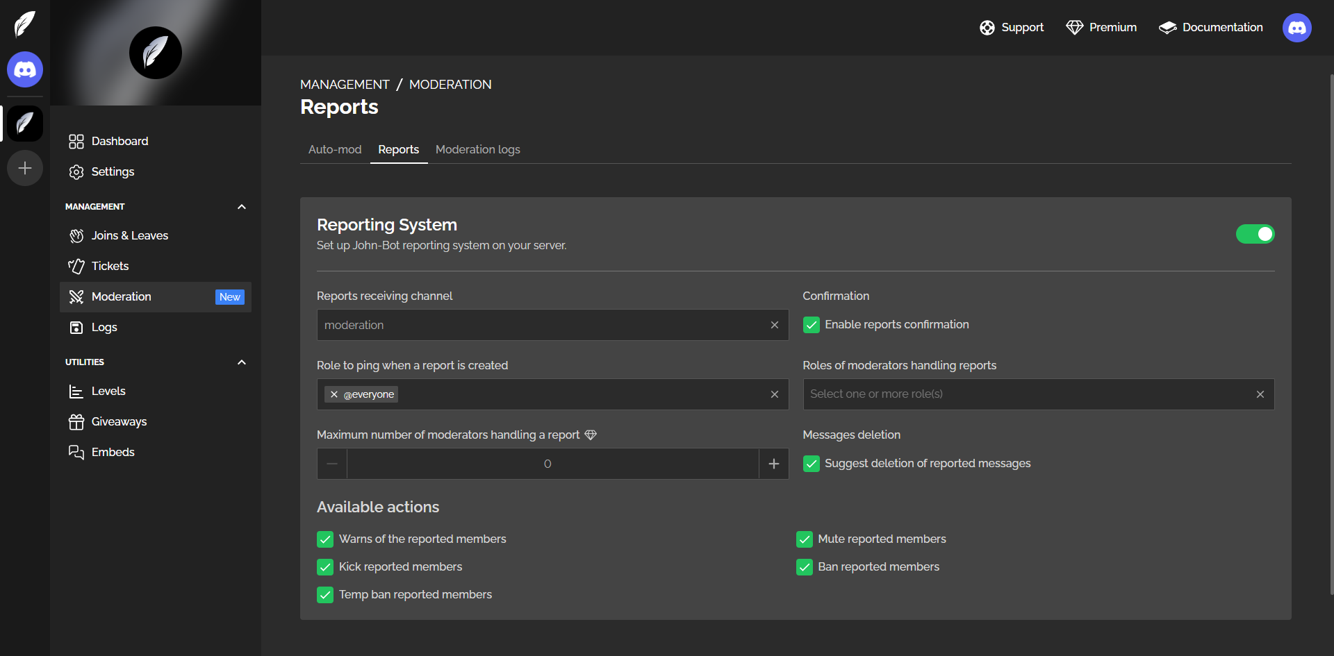Clear the moderators handling reports roles field
1334x656 pixels.
click(x=1260, y=394)
